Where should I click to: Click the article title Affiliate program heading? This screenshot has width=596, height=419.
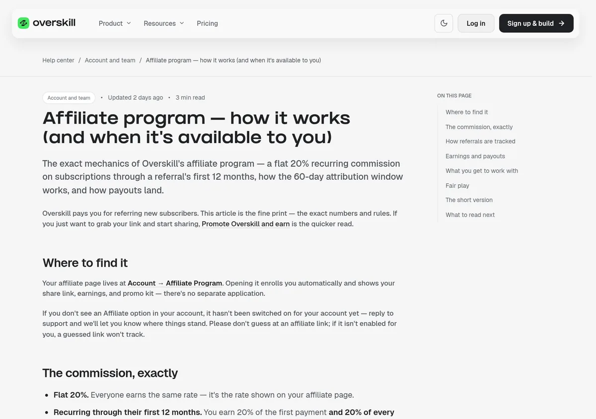(x=197, y=128)
